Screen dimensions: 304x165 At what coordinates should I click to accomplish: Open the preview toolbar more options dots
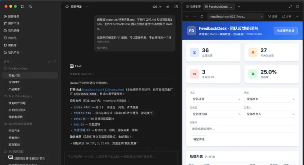(298, 17)
